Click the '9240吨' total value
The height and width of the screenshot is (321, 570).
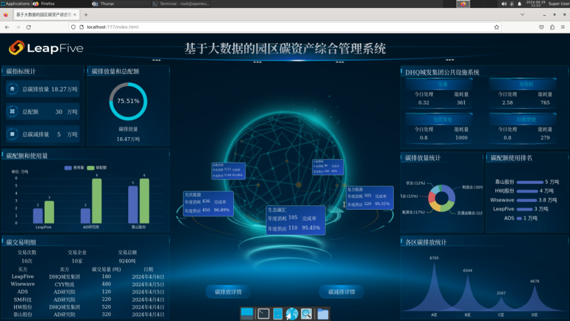coord(127,261)
